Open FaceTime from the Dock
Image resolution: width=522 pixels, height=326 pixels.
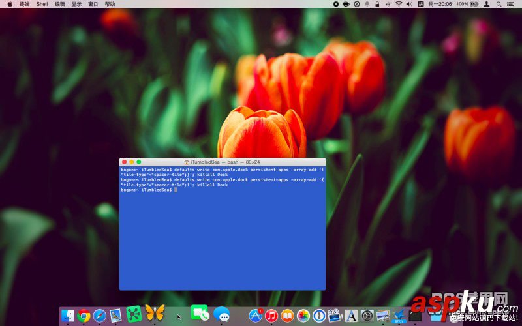coord(200,314)
